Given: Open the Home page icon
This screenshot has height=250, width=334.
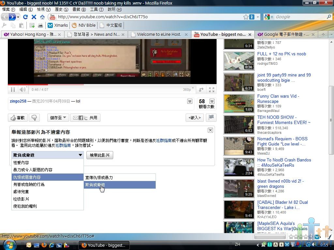Looking at the screenshot, I should click(x=42, y=17).
